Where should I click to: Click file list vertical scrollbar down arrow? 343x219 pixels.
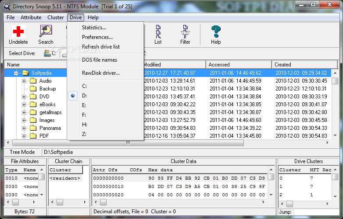[x=335, y=136]
